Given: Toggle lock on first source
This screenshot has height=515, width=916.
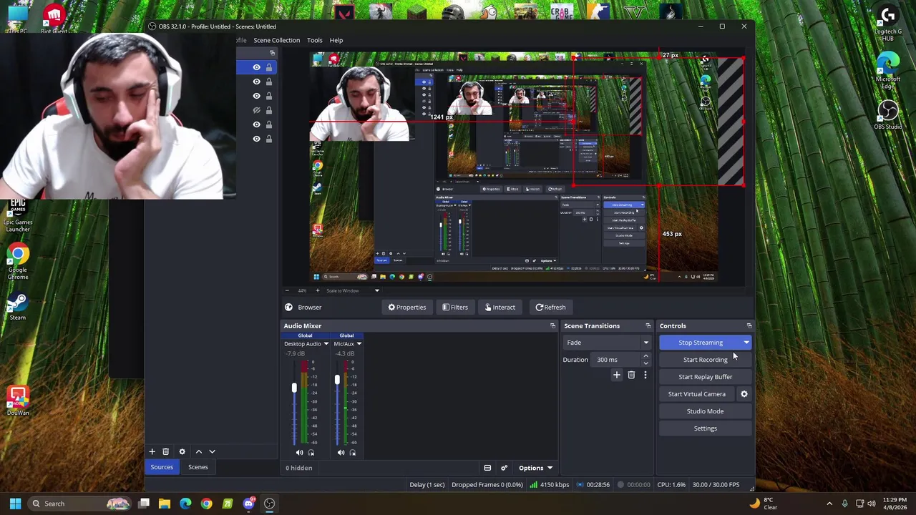Looking at the screenshot, I should point(269,67).
